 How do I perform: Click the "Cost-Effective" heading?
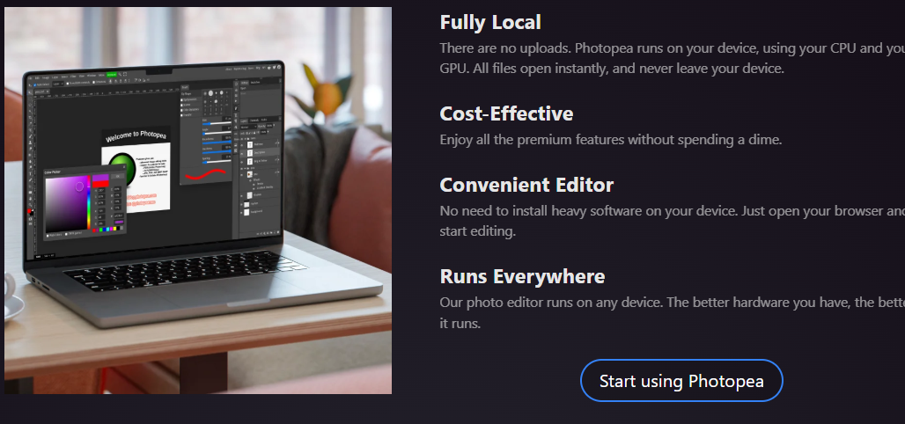(x=506, y=113)
